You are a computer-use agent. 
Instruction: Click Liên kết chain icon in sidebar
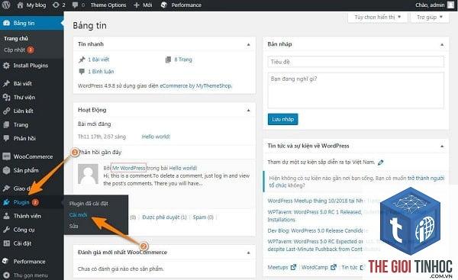pos(6,111)
